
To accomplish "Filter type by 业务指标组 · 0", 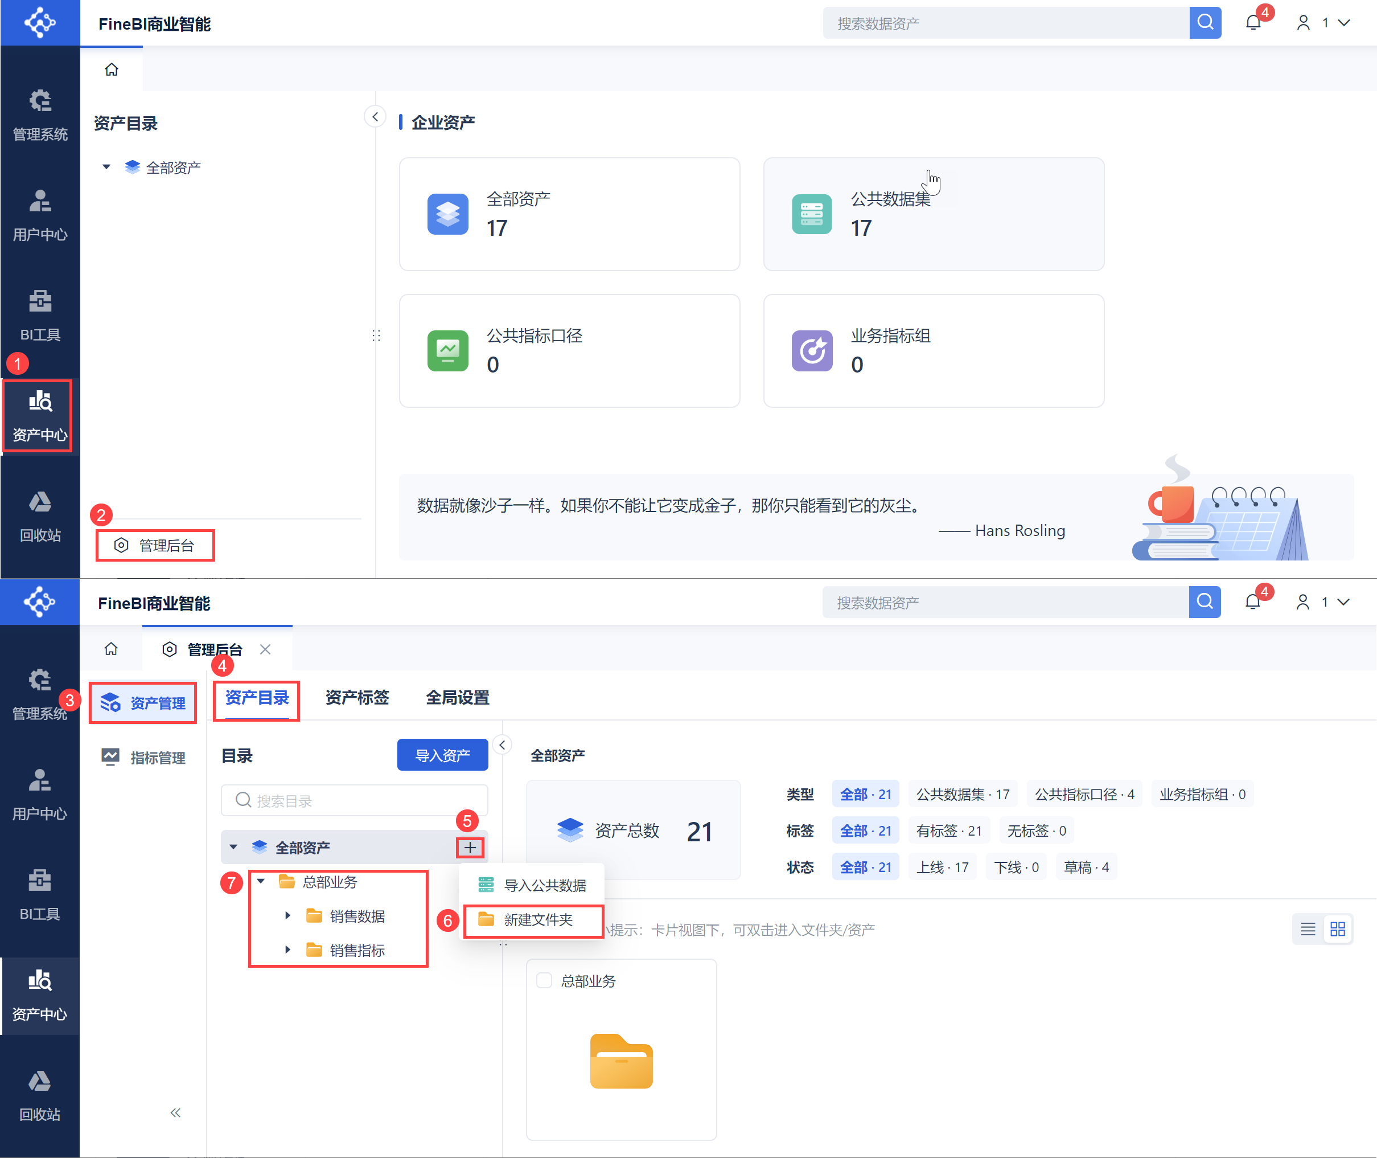I will [1202, 795].
